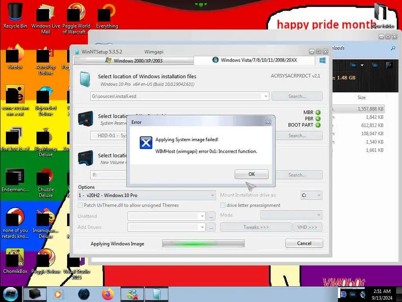The image size is (402, 302).
Task: Open the ChomikBox desktop icon
Action: click(15, 261)
